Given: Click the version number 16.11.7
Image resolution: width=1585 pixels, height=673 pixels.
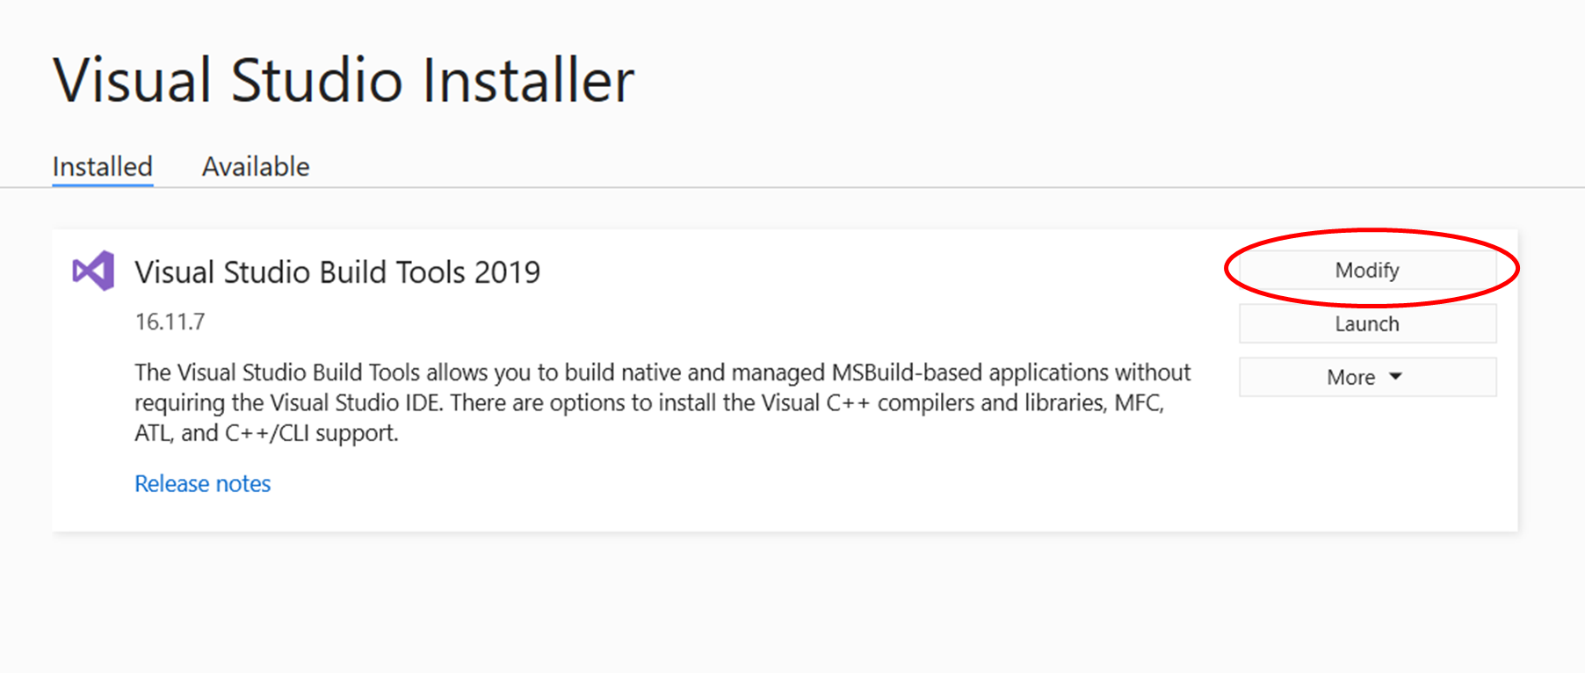Looking at the screenshot, I should 170,322.
